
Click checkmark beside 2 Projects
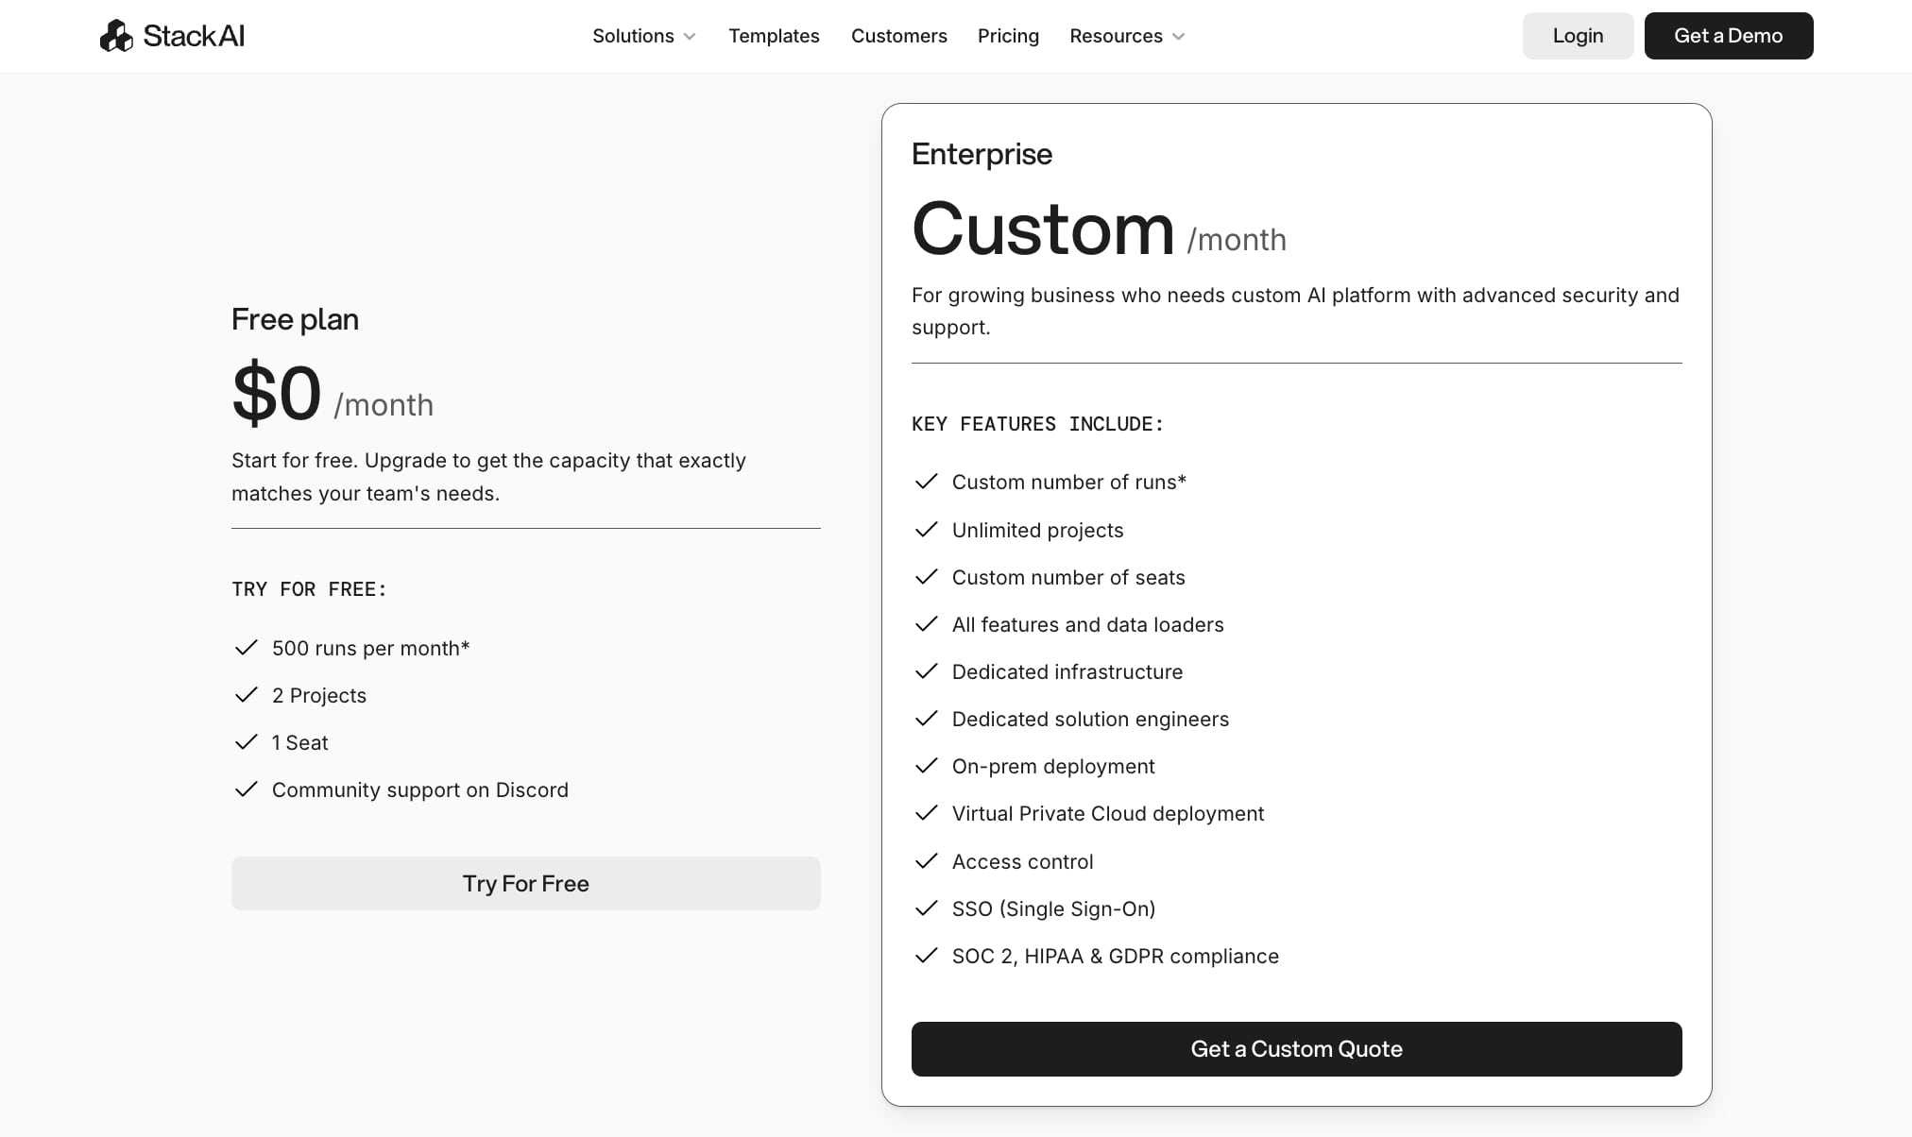point(246,695)
